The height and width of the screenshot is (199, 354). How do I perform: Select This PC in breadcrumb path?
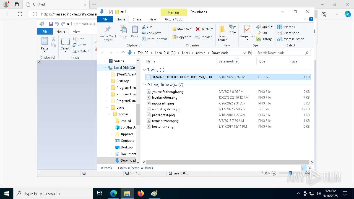pos(143,53)
